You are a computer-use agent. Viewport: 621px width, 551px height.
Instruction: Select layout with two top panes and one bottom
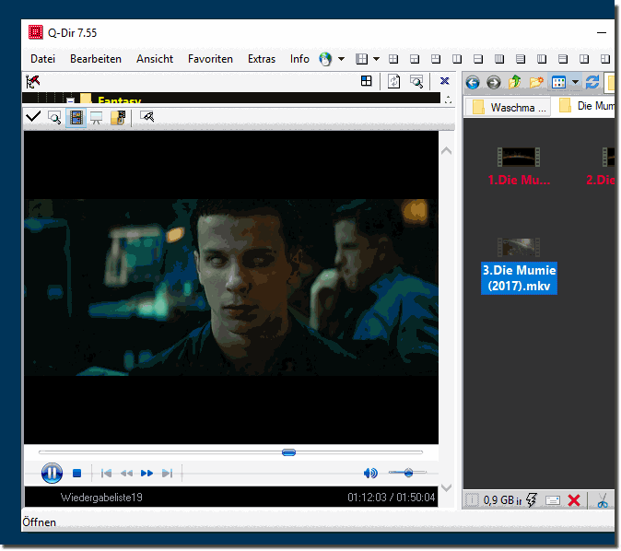pos(436,59)
